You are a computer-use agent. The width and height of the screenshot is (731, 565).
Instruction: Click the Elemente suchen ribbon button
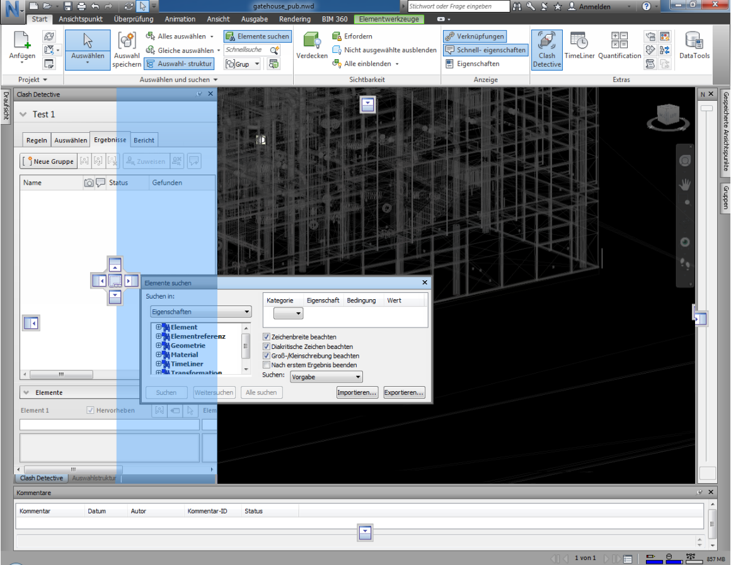pos(257,37)
